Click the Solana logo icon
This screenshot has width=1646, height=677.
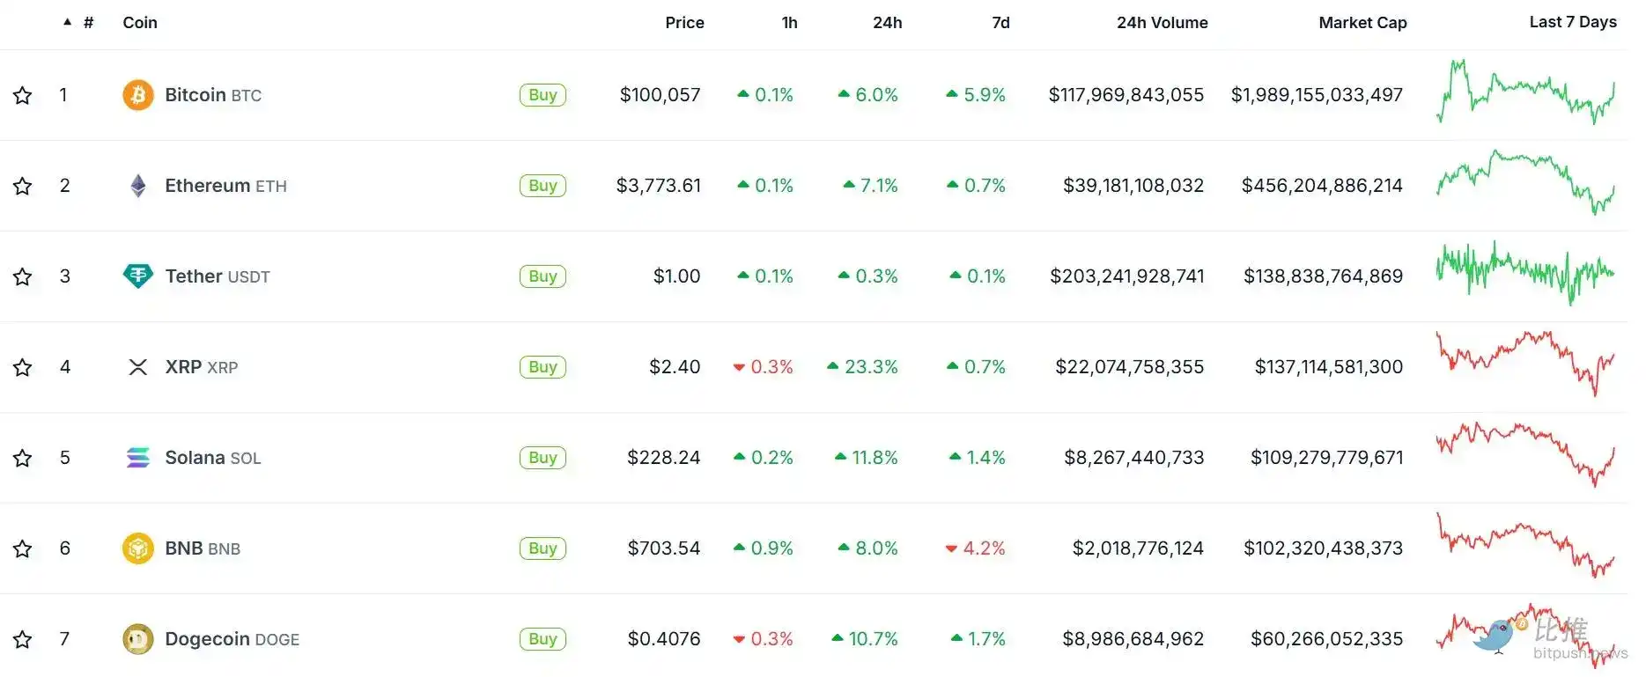137,458
